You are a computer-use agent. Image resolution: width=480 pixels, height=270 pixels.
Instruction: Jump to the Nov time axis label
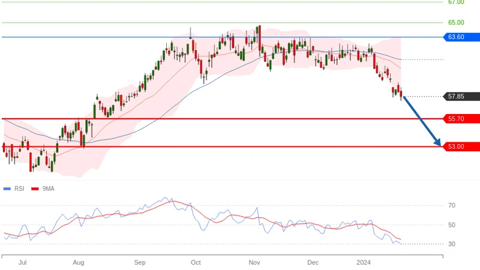254,263
